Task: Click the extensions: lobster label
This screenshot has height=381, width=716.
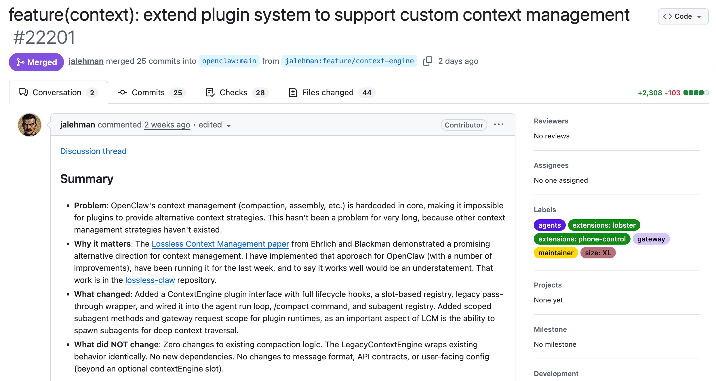Action: point(604,225)
